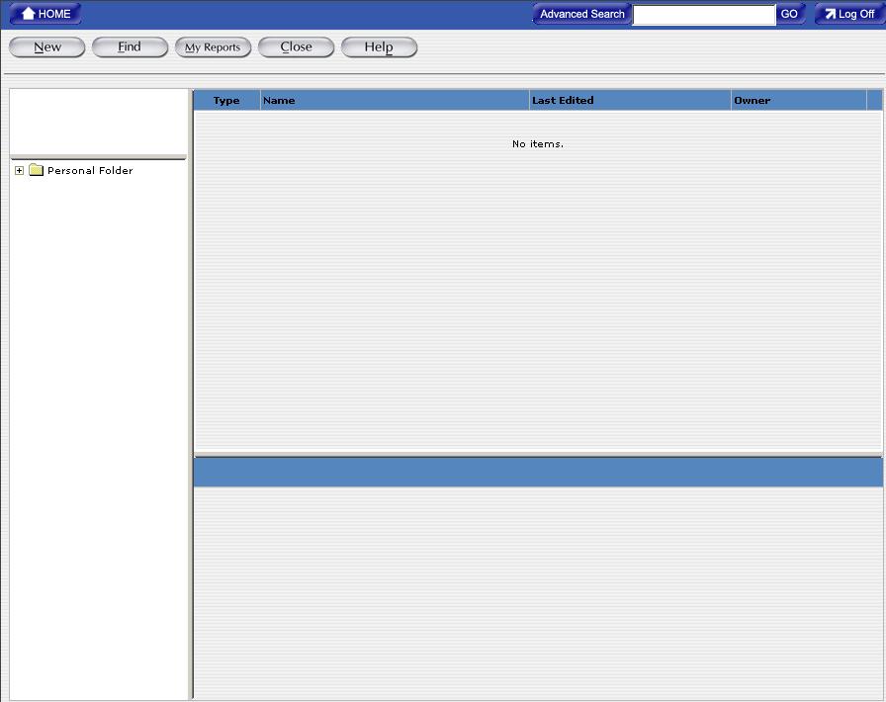Open My Reports
Image resolution: width=886 pixels, height=702 pixels.
pyautogui.click(x=213, y=46)
